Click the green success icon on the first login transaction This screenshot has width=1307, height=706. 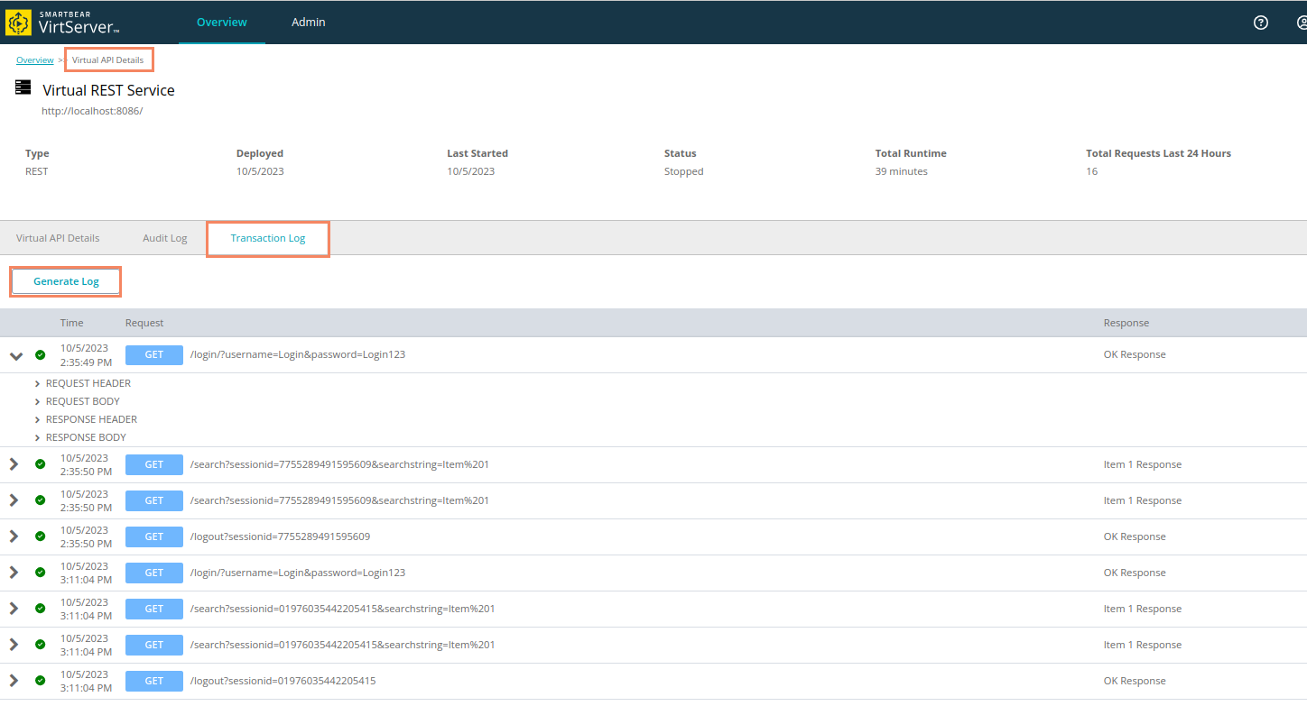[x=40, y=354]
